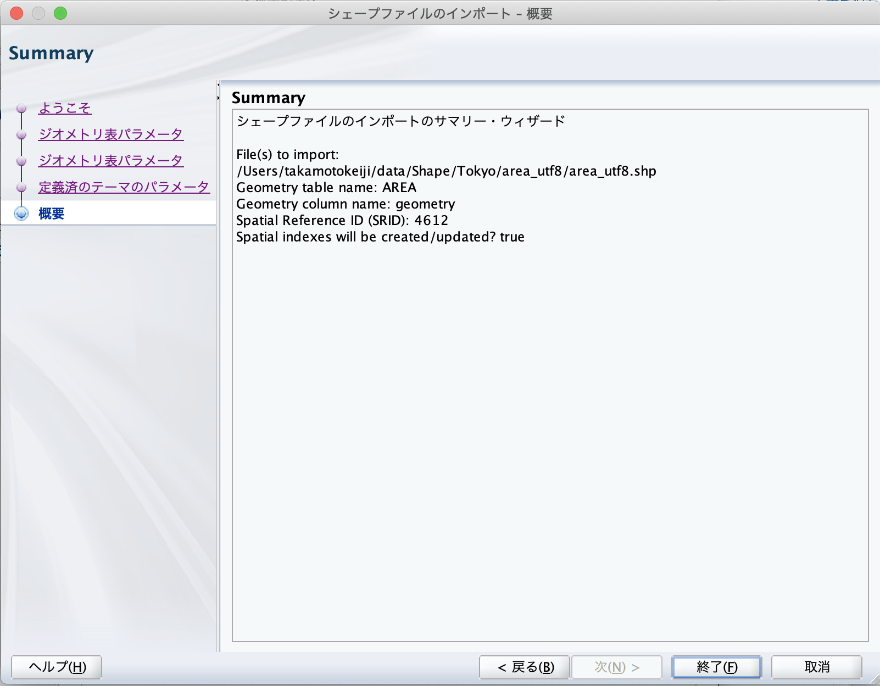Open the ようこそ wizard step link
Viewport: 880px width, 686px height.
click(x=65, y=108)
